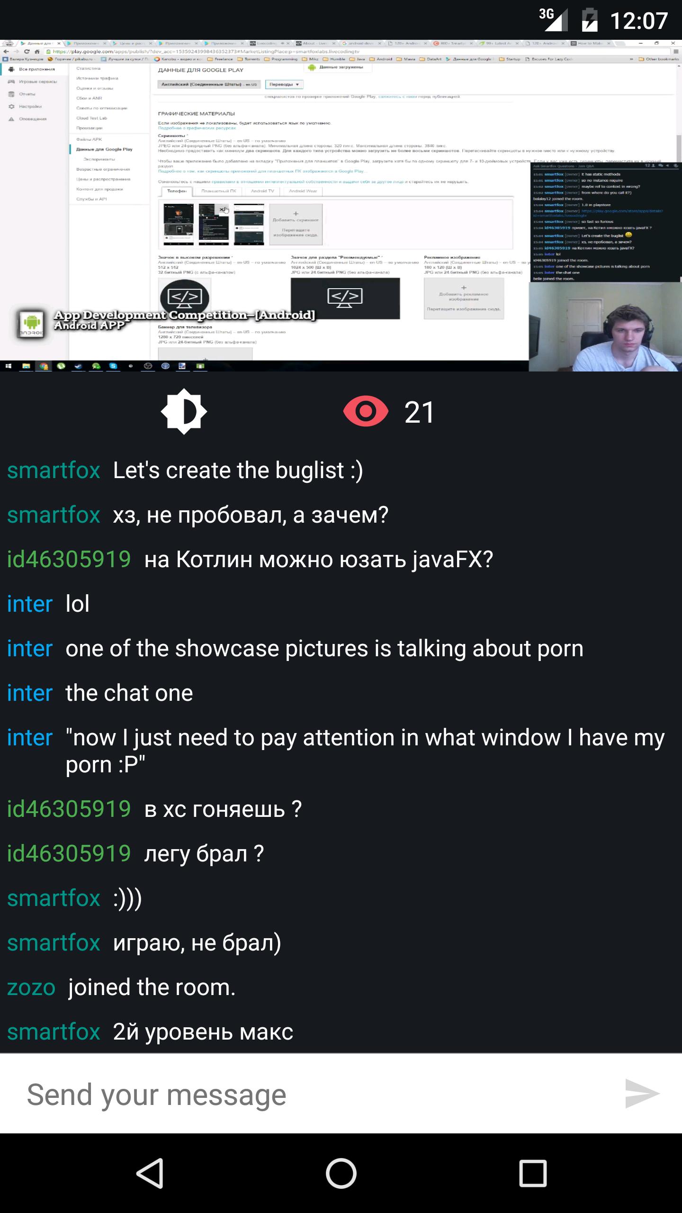Select username zozo who joined room
682x1213 pixels.
(x=31, y=987)
